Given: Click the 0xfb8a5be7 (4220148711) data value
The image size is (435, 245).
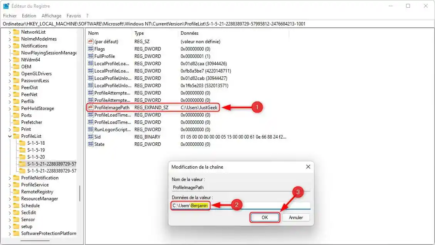Looking at the screenshot, I should [206, 71].
